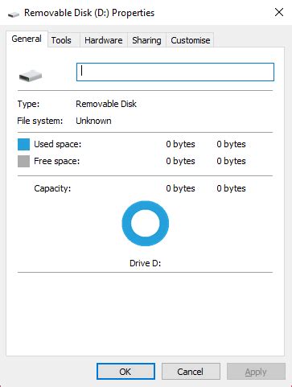
Task: Click the blue drive usage donut chart
Action: pyautogui.click(x=146, y=223)
